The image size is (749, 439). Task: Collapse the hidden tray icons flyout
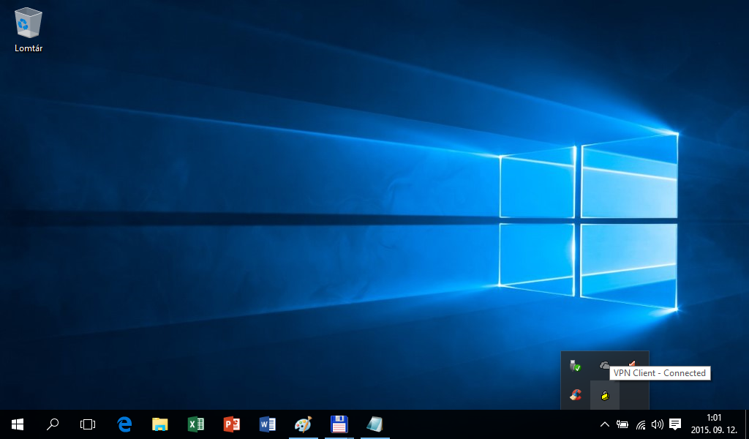[604, 424]
